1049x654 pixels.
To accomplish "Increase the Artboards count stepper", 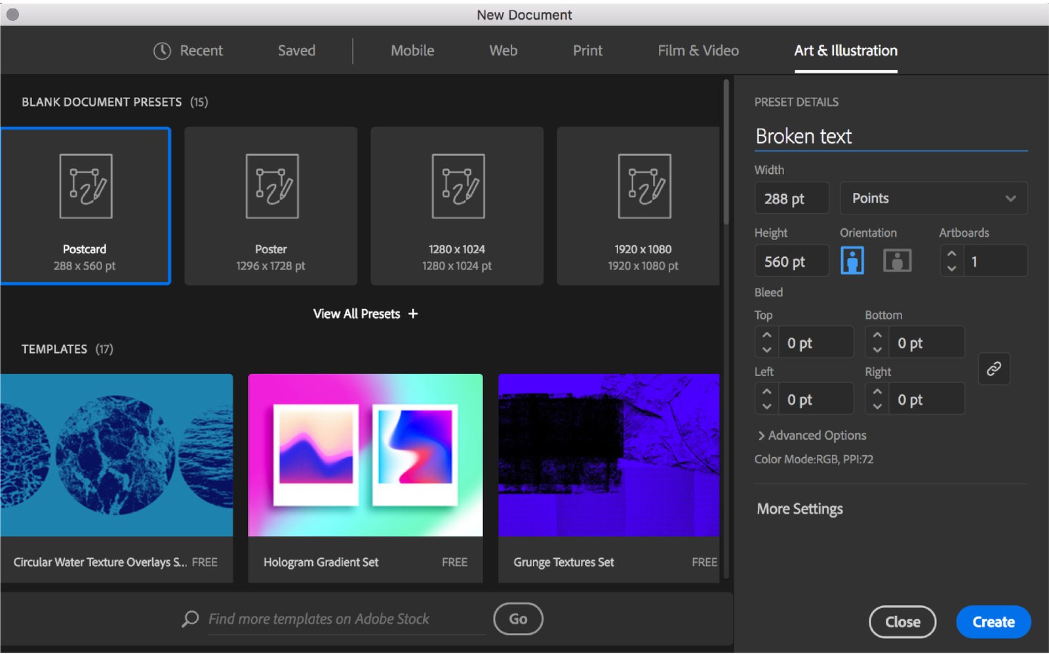I will 952,253.
